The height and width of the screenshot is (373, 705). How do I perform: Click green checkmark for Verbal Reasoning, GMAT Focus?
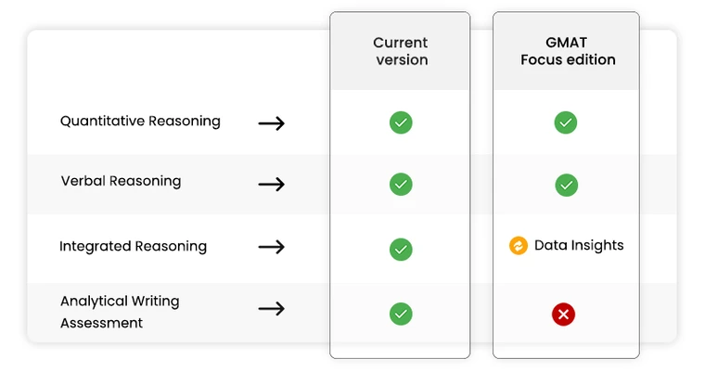pos(567,185)
